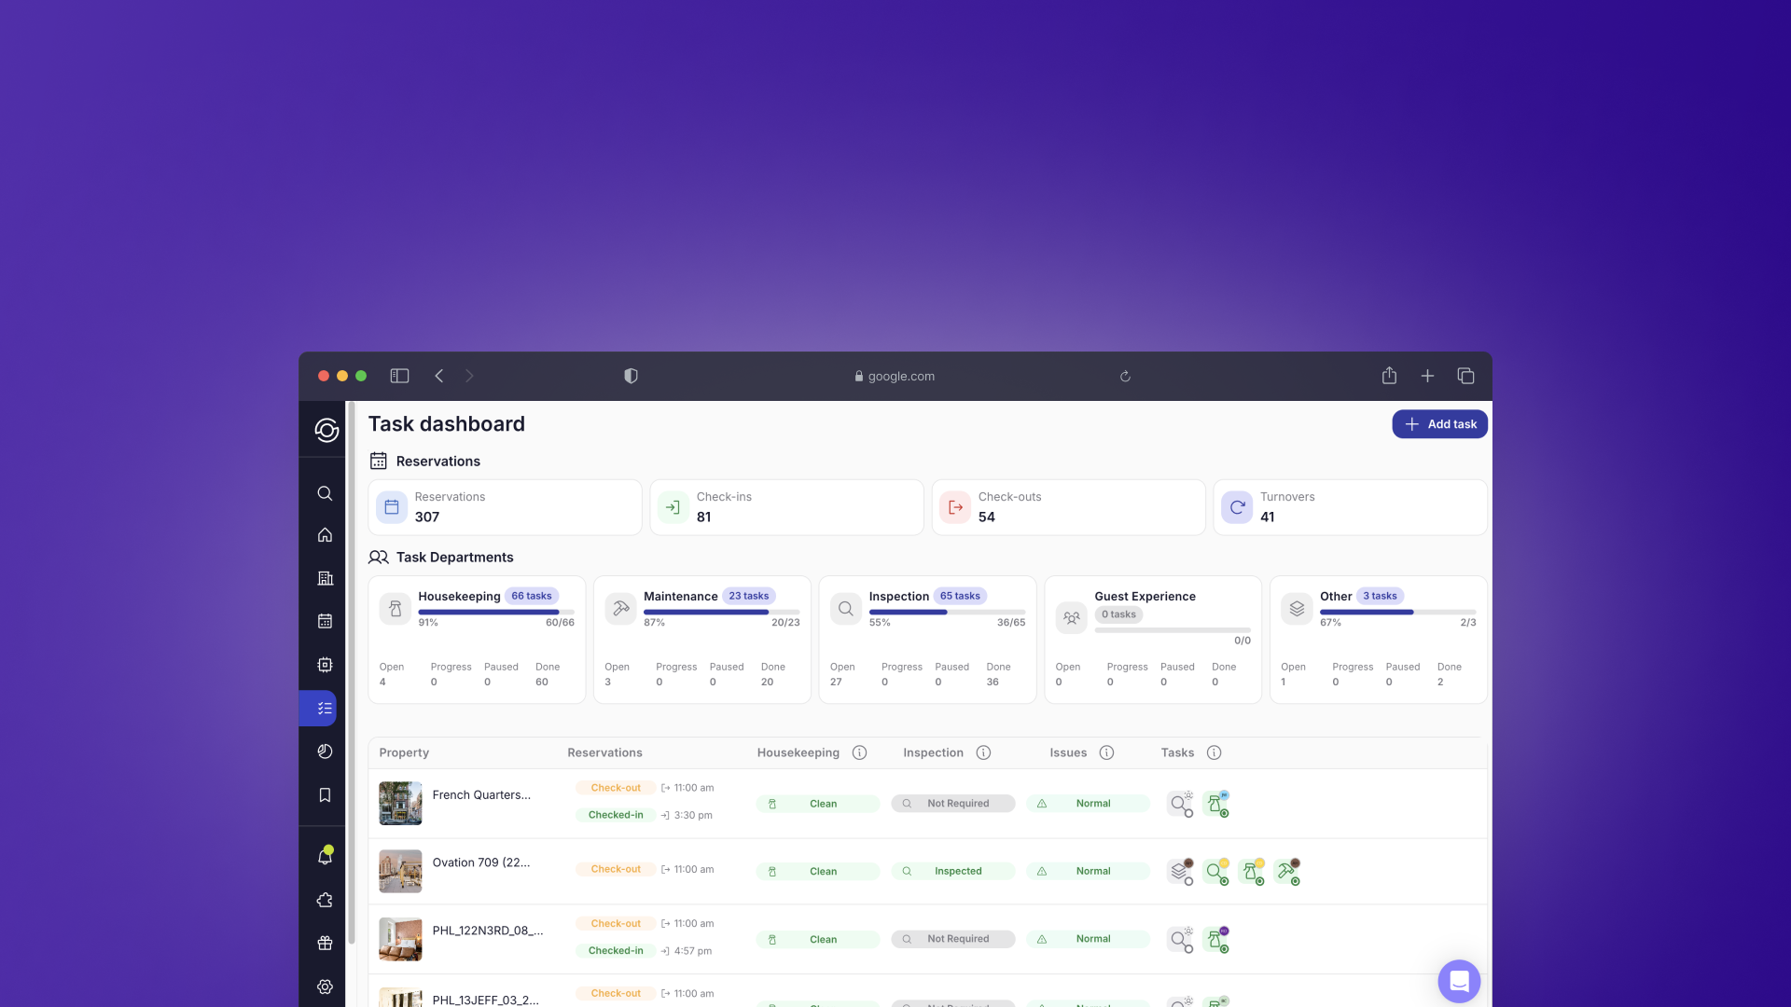Open the settings gear in sidebar
Image resolution: width=1791 pixels, height=1007 pixels.
pos(325,986)
